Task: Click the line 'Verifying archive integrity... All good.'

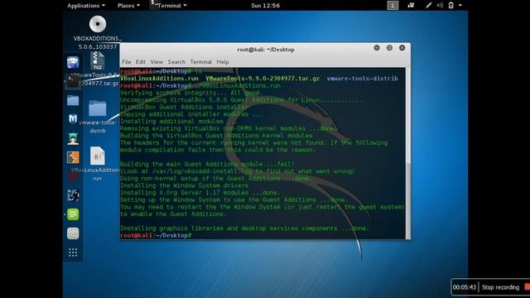Action: [x=191, y=93]
